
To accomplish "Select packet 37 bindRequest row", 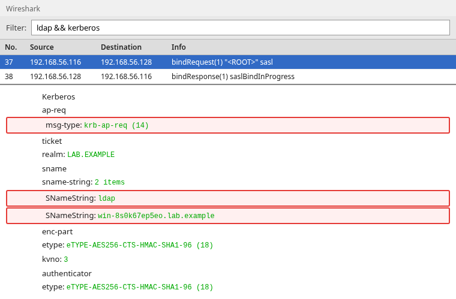I will [x=228, y=62].
